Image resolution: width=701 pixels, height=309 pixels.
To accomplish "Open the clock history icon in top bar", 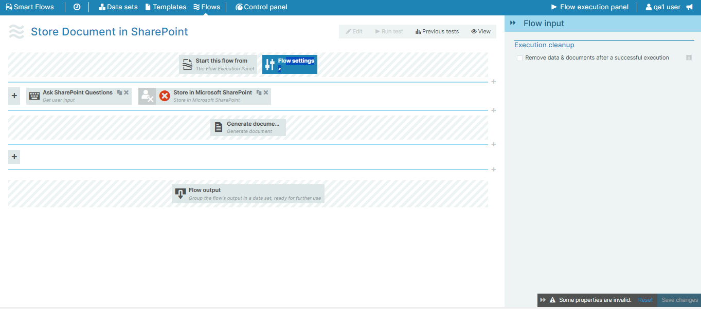I will coord(77,7).
